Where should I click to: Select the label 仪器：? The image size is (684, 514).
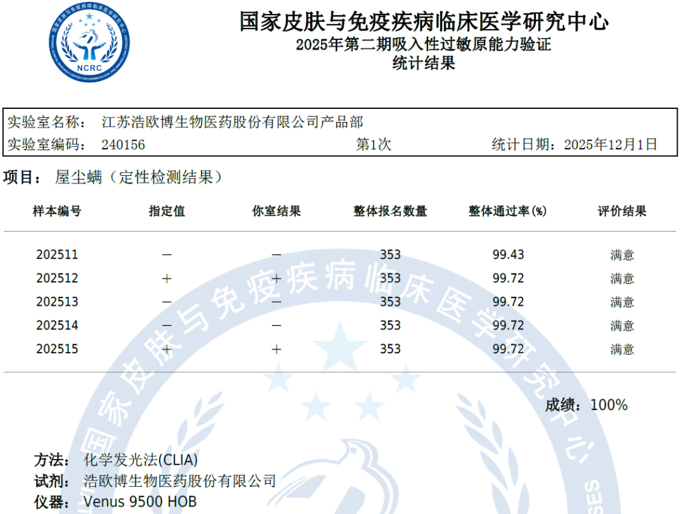(53, 502)
